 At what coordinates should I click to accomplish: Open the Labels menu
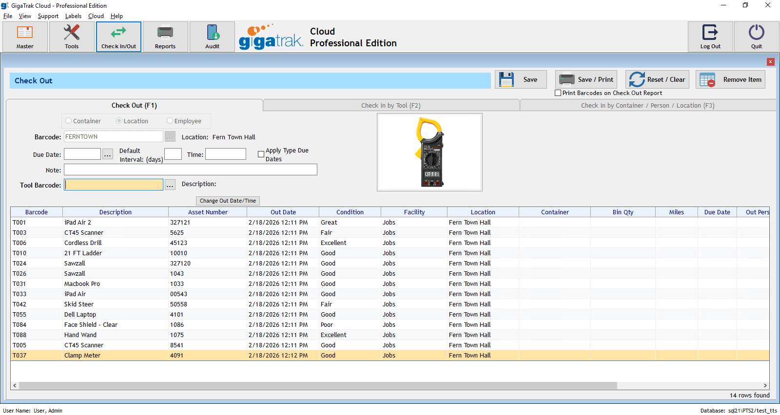(x=73, y=16)
